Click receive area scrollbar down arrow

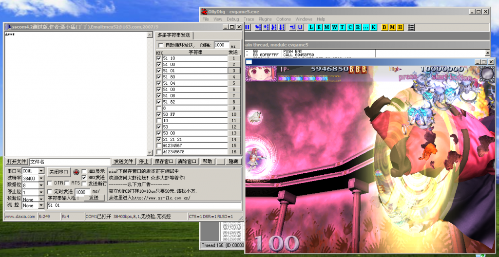pos(150,153)
